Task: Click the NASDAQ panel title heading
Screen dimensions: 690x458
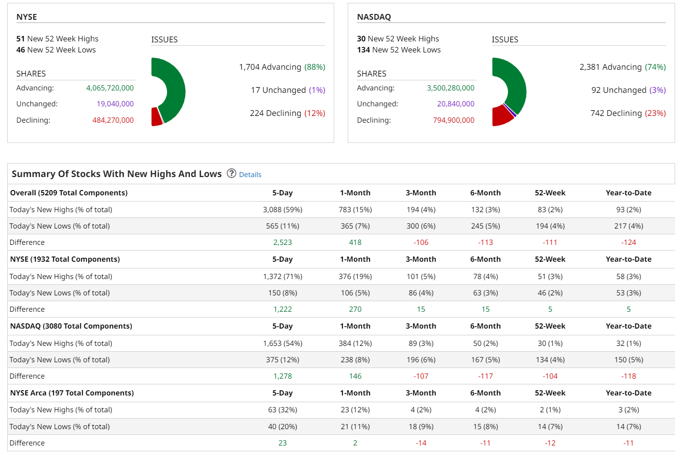Action: click(374, 17)
